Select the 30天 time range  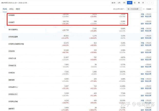(130, 3)
